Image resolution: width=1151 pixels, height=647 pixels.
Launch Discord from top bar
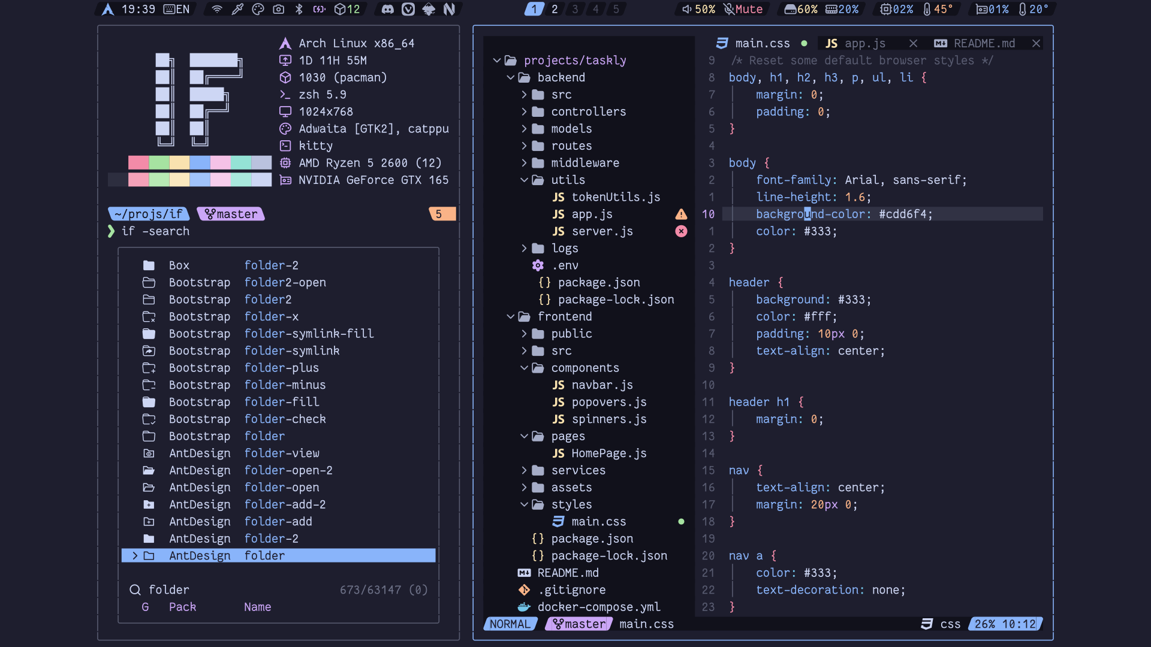388,9
